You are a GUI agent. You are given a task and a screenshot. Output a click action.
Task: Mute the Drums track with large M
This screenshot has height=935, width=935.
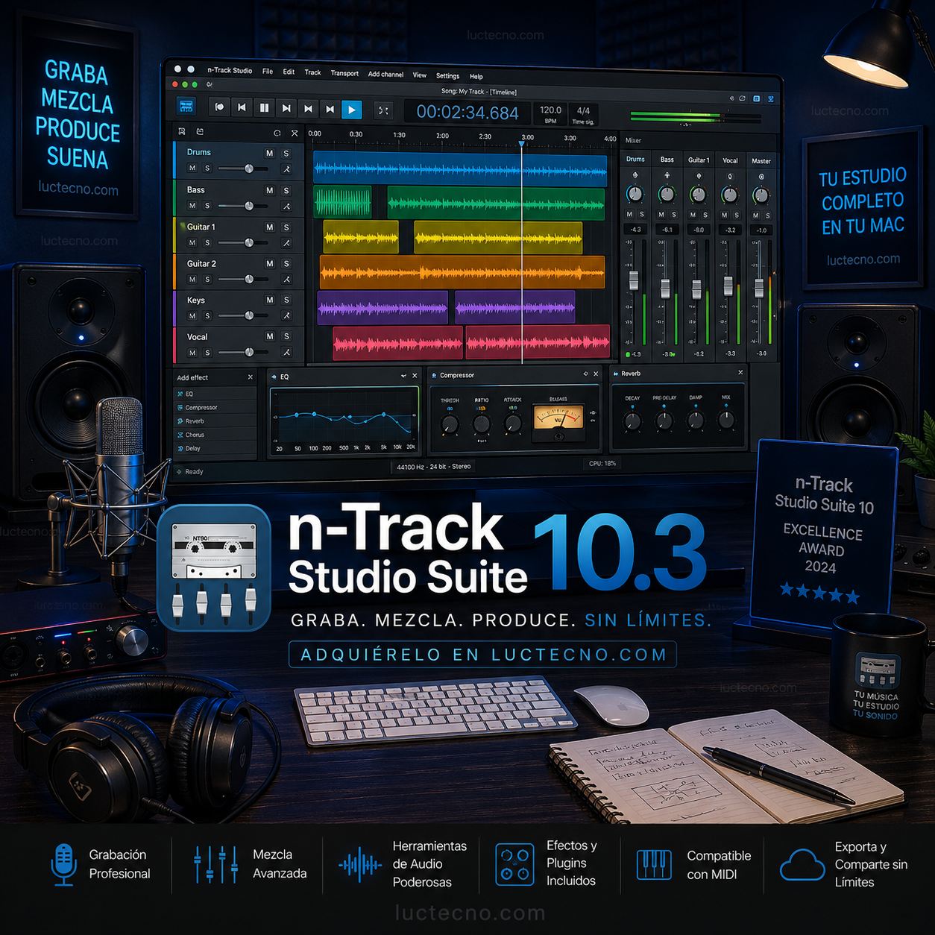(269, 153)
